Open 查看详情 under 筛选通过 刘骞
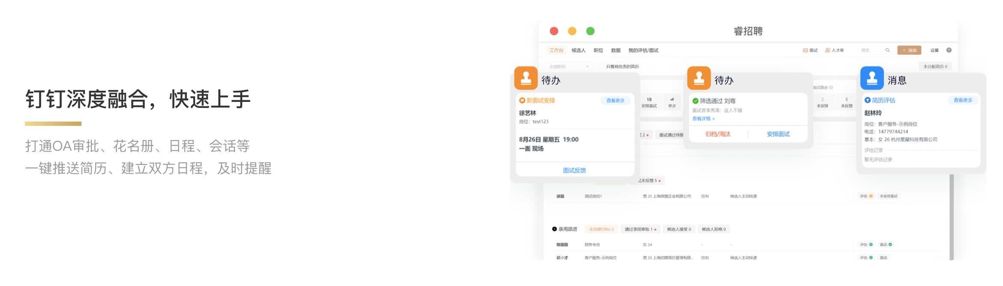The image size is (1003, 286). pos(703,119)
